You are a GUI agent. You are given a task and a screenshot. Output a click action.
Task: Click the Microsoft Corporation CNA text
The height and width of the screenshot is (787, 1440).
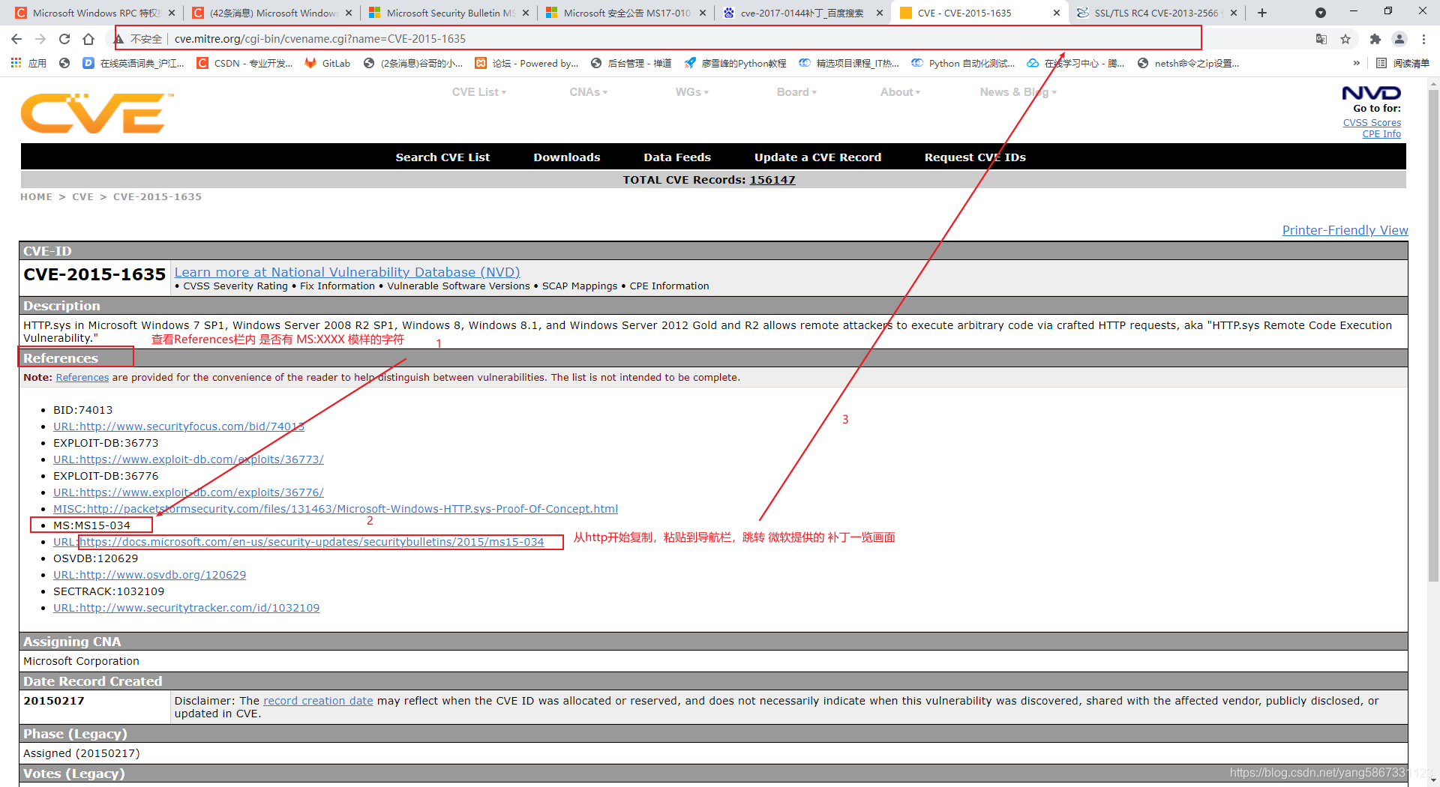(81, 661)
